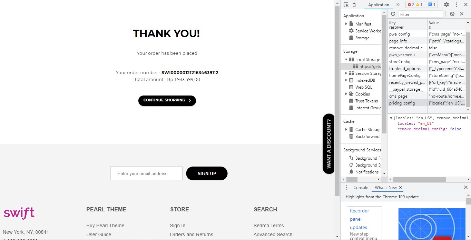Screen dimensions: 471x240
Task: Select Storage under the Application section
Action: [x=362, y=38]
